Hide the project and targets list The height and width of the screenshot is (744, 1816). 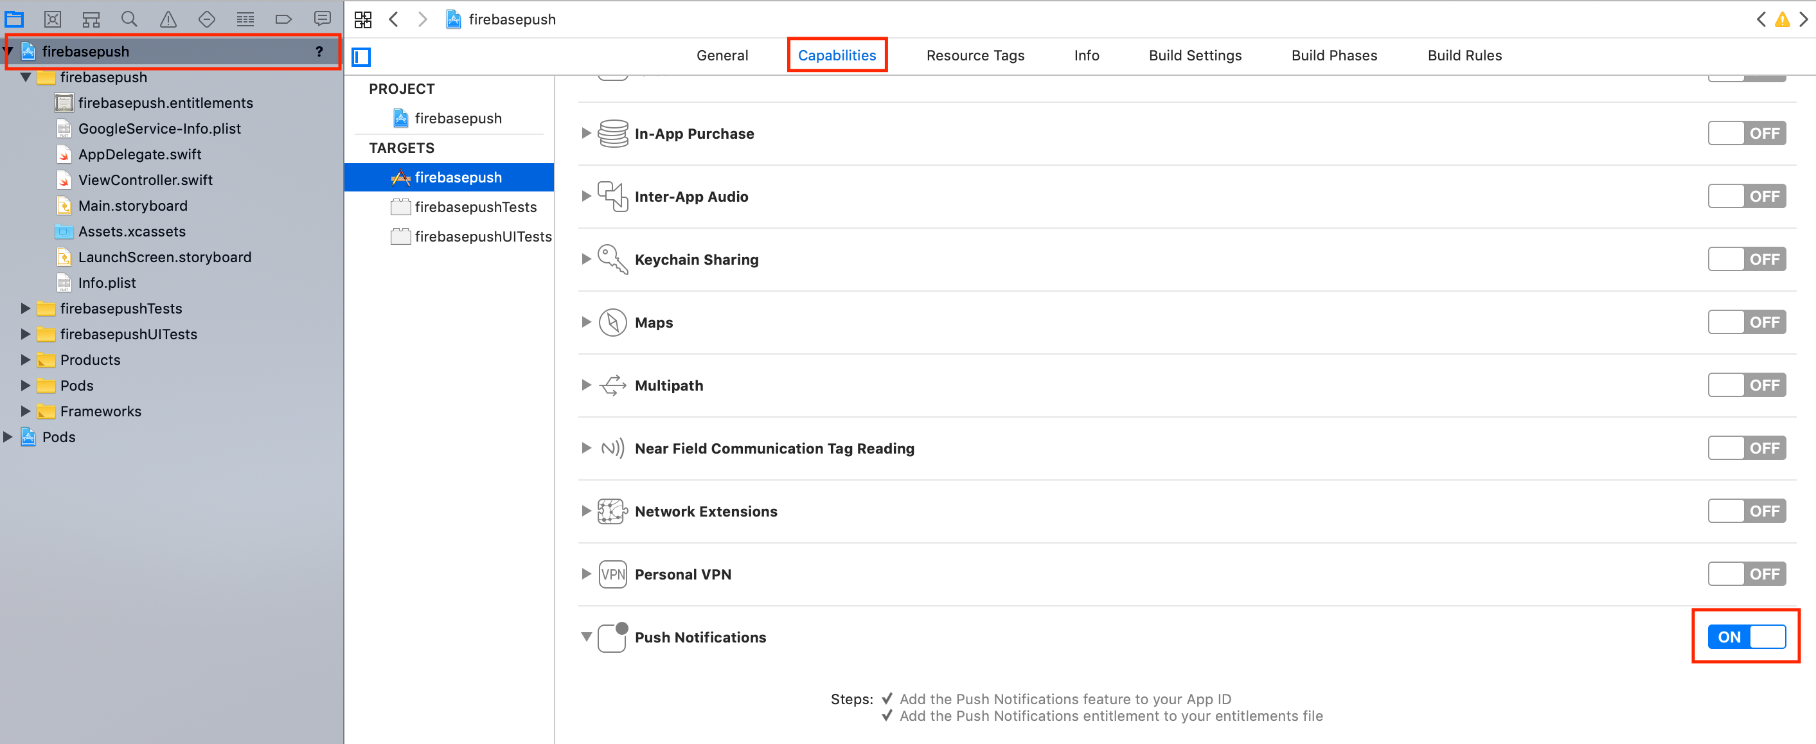[362, 57]
